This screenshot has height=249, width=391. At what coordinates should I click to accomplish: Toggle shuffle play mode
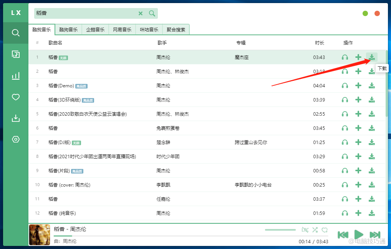coord(315,230)
